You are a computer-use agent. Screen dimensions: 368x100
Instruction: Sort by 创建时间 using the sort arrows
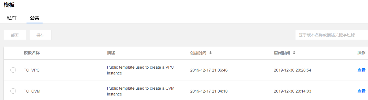click(x=211, y=53)
